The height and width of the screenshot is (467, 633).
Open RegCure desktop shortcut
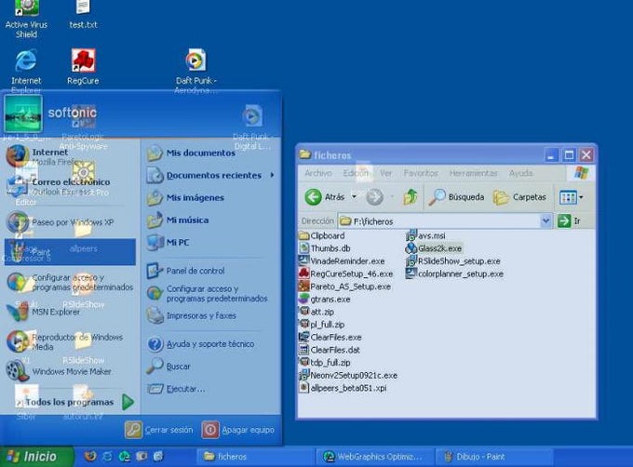[83, 67]
